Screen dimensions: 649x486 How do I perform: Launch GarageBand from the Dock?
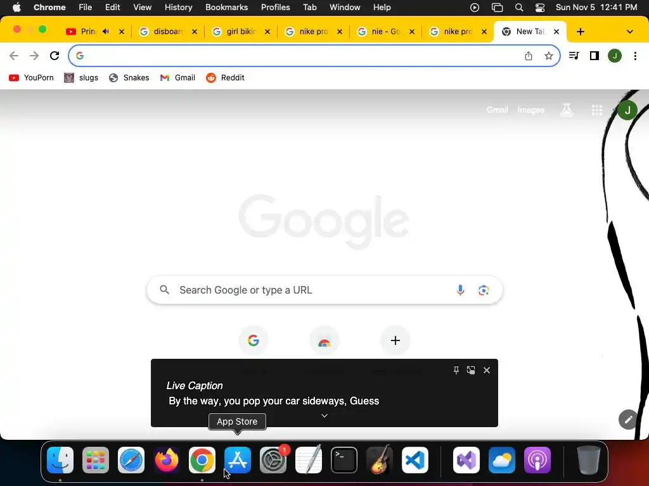pyautogui.click(x=380, y=460)
